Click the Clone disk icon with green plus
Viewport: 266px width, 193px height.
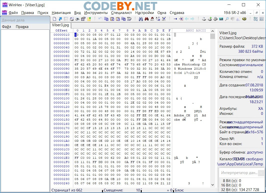pos(210,19)
